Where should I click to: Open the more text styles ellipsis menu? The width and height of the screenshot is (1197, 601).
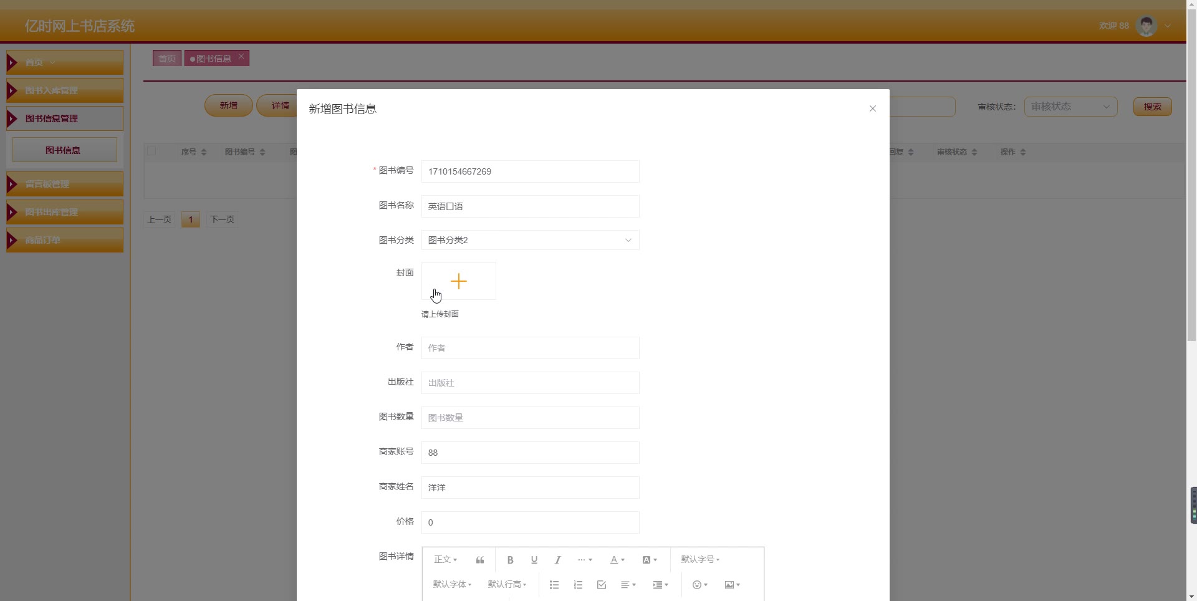pyautogui.click(x=585, y=560)
